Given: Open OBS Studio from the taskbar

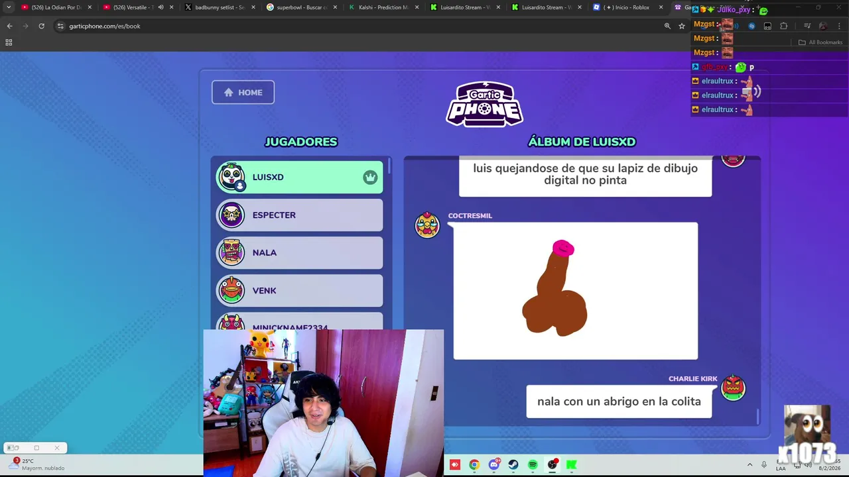Looking at the screenshot, I should (552, 465).
